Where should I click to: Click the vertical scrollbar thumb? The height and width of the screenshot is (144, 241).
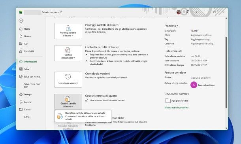point(226,72)
